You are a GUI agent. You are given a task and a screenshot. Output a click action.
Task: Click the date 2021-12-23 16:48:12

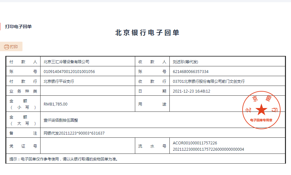(x=192, y=91)
